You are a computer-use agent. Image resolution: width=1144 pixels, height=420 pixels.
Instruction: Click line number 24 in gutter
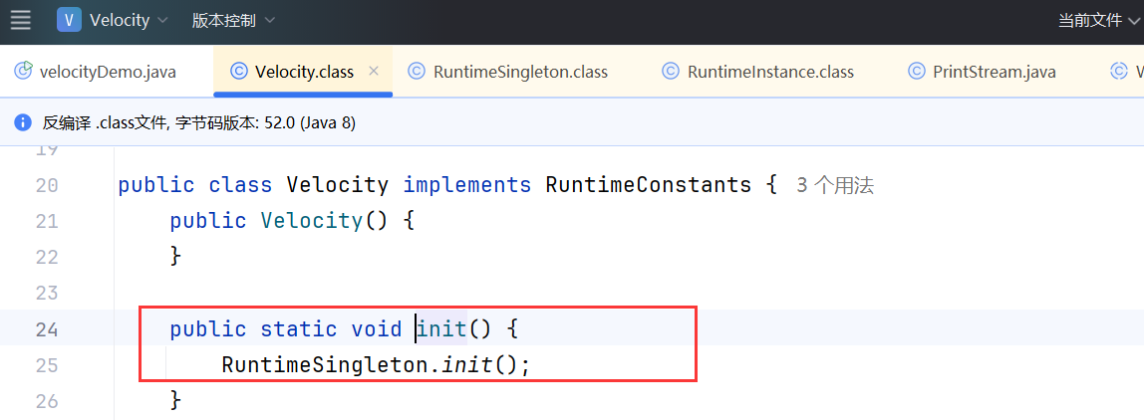(47, 329)
